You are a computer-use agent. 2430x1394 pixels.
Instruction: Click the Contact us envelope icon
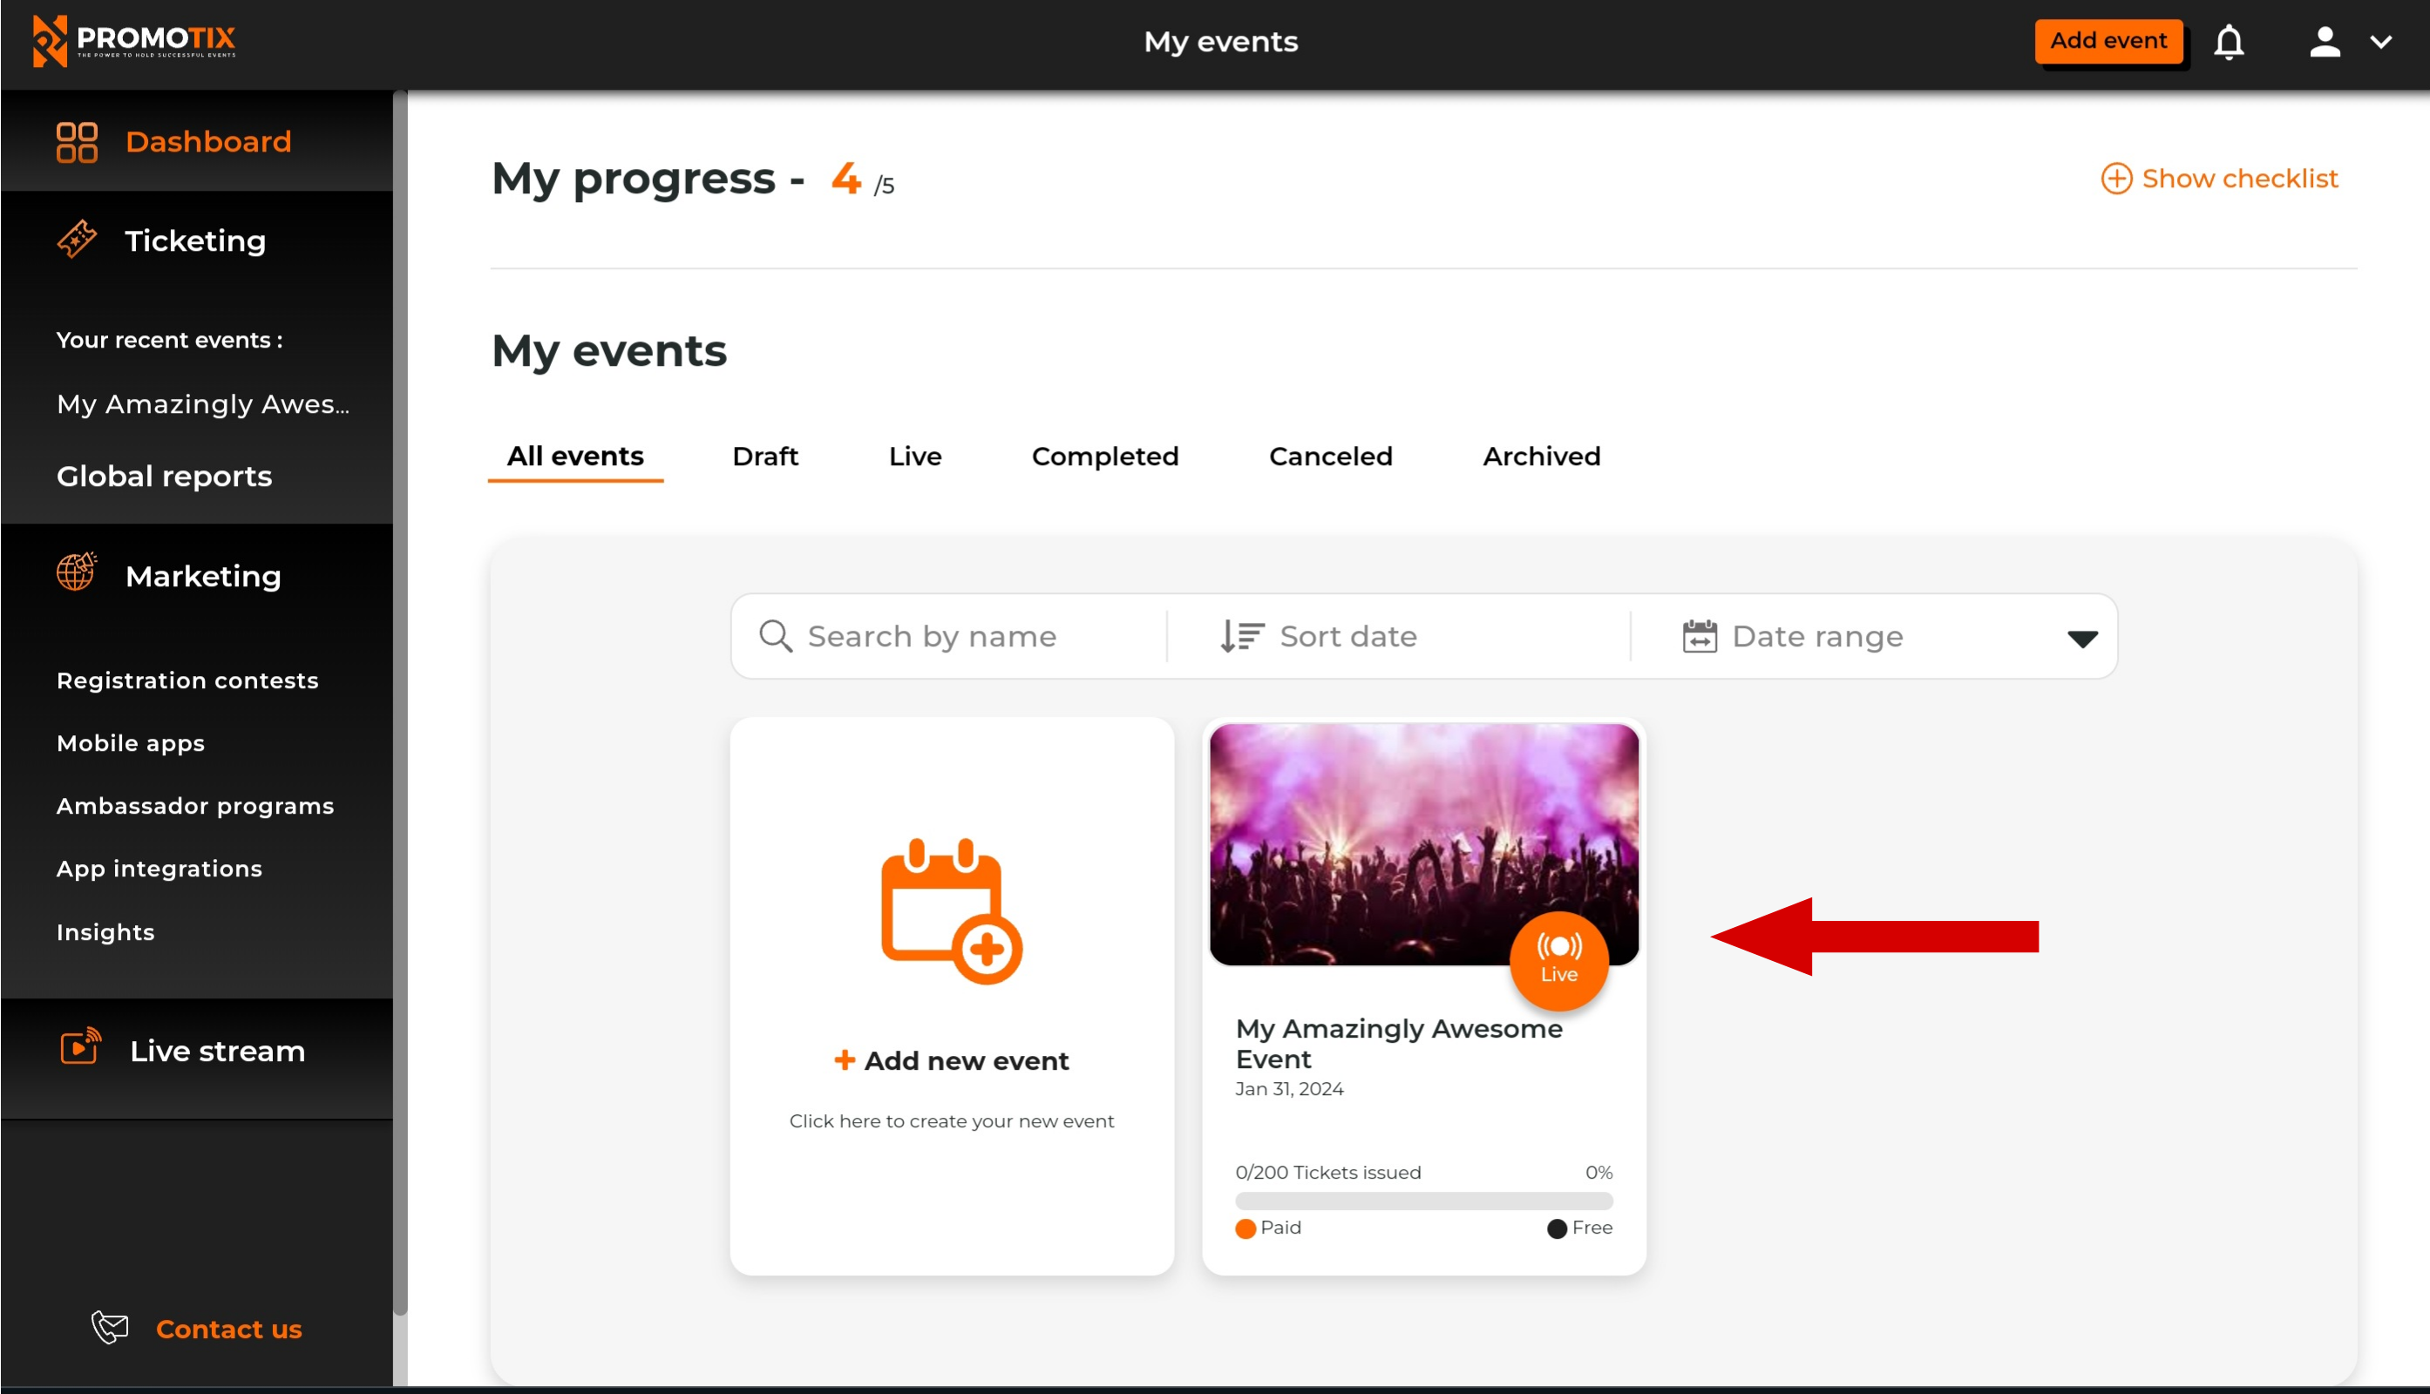pyautogui.click(x=110, y=1327)
